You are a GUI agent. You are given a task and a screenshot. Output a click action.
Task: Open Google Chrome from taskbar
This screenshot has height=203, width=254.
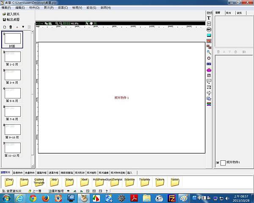tap(33, 198)
